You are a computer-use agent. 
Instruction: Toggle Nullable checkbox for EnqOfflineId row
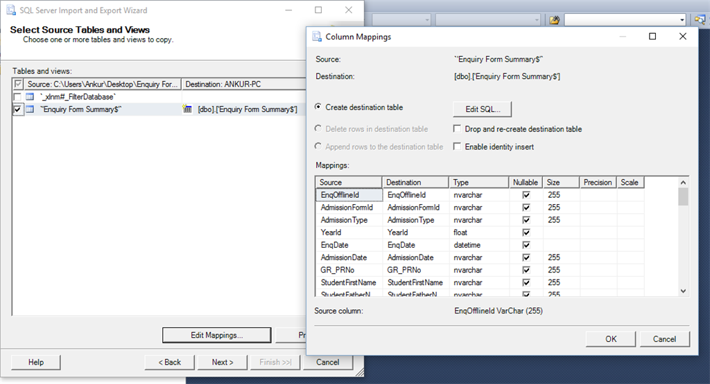[x=526, y=195]
